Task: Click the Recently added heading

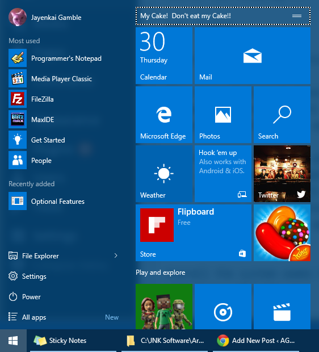Action: [x=31, y=184]
